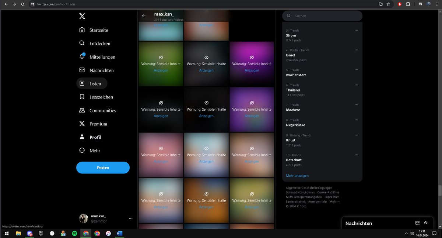Show sensitive content on orange thumbnail via Anzeigen
The width and height of the screenshot is (442, 238).
(x=206, y=207)
